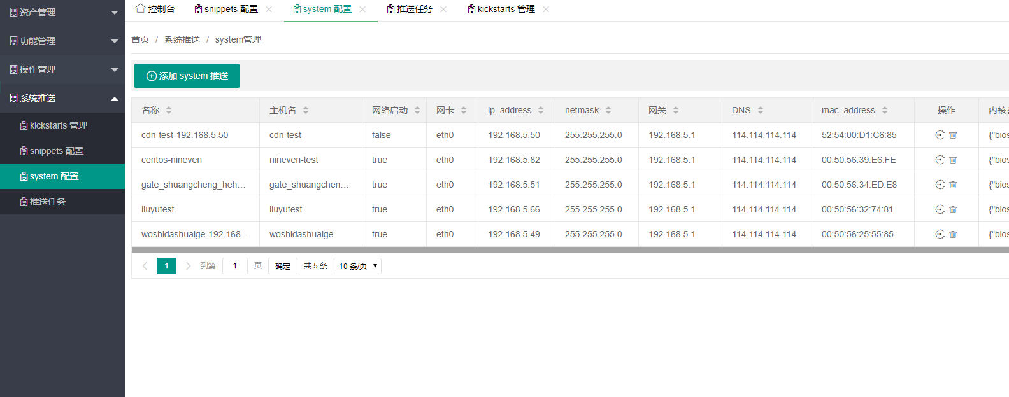Delete the liuyutest row
This screenshot has height=397, width=1009.
[x=953, y=209]
